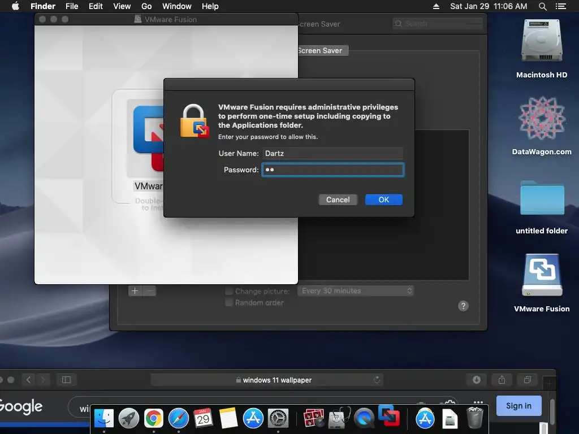This screenshot has height=434, width=579.
Task: Select the User Name field containing Dartz
Action: 332,153
